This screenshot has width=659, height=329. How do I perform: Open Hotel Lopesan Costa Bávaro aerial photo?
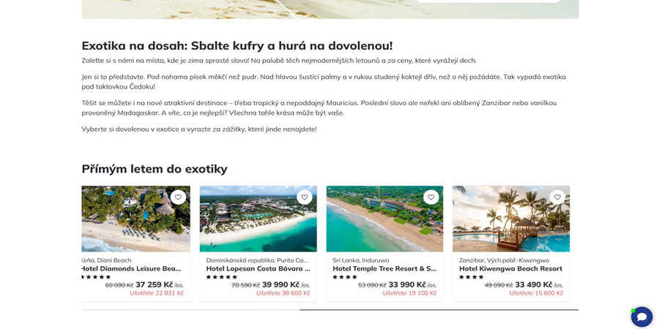[258, 219]
